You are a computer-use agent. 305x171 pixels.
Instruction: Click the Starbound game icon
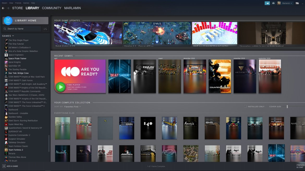coord(6,110)
